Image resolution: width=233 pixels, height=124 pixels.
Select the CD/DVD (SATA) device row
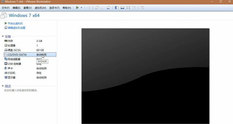[30, 55]
